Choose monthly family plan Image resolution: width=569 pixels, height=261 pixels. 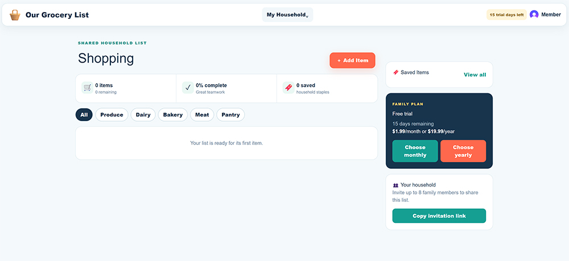click(x=415, y=151)
